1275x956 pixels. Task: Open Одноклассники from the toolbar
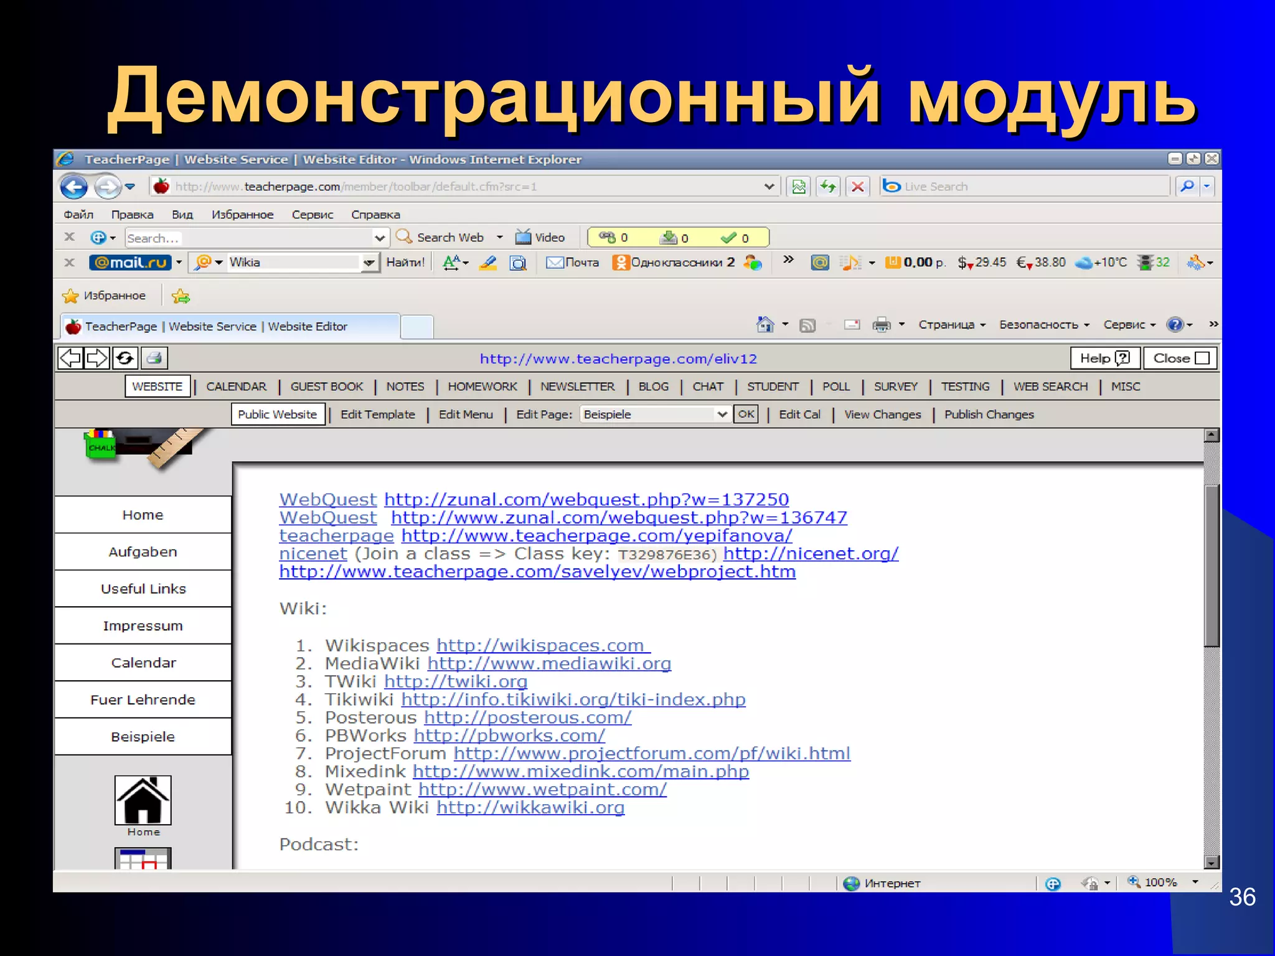pos(674,262)
